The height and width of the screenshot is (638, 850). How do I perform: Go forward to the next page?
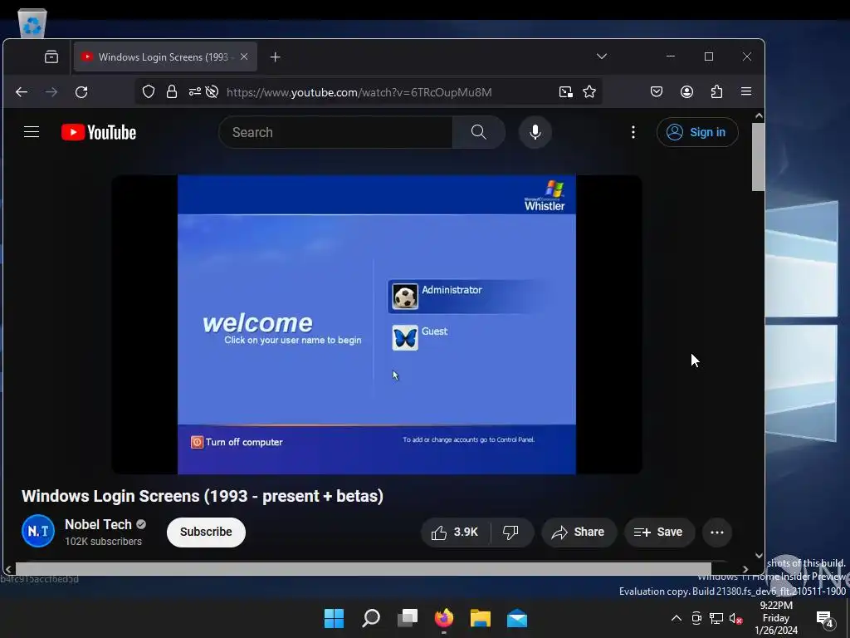coord(51,92)
